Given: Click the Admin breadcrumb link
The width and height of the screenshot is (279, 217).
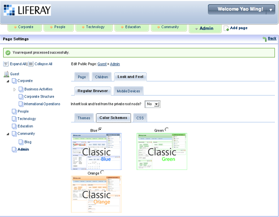Looking at the screenshot, I should click(x=115, y=64).
